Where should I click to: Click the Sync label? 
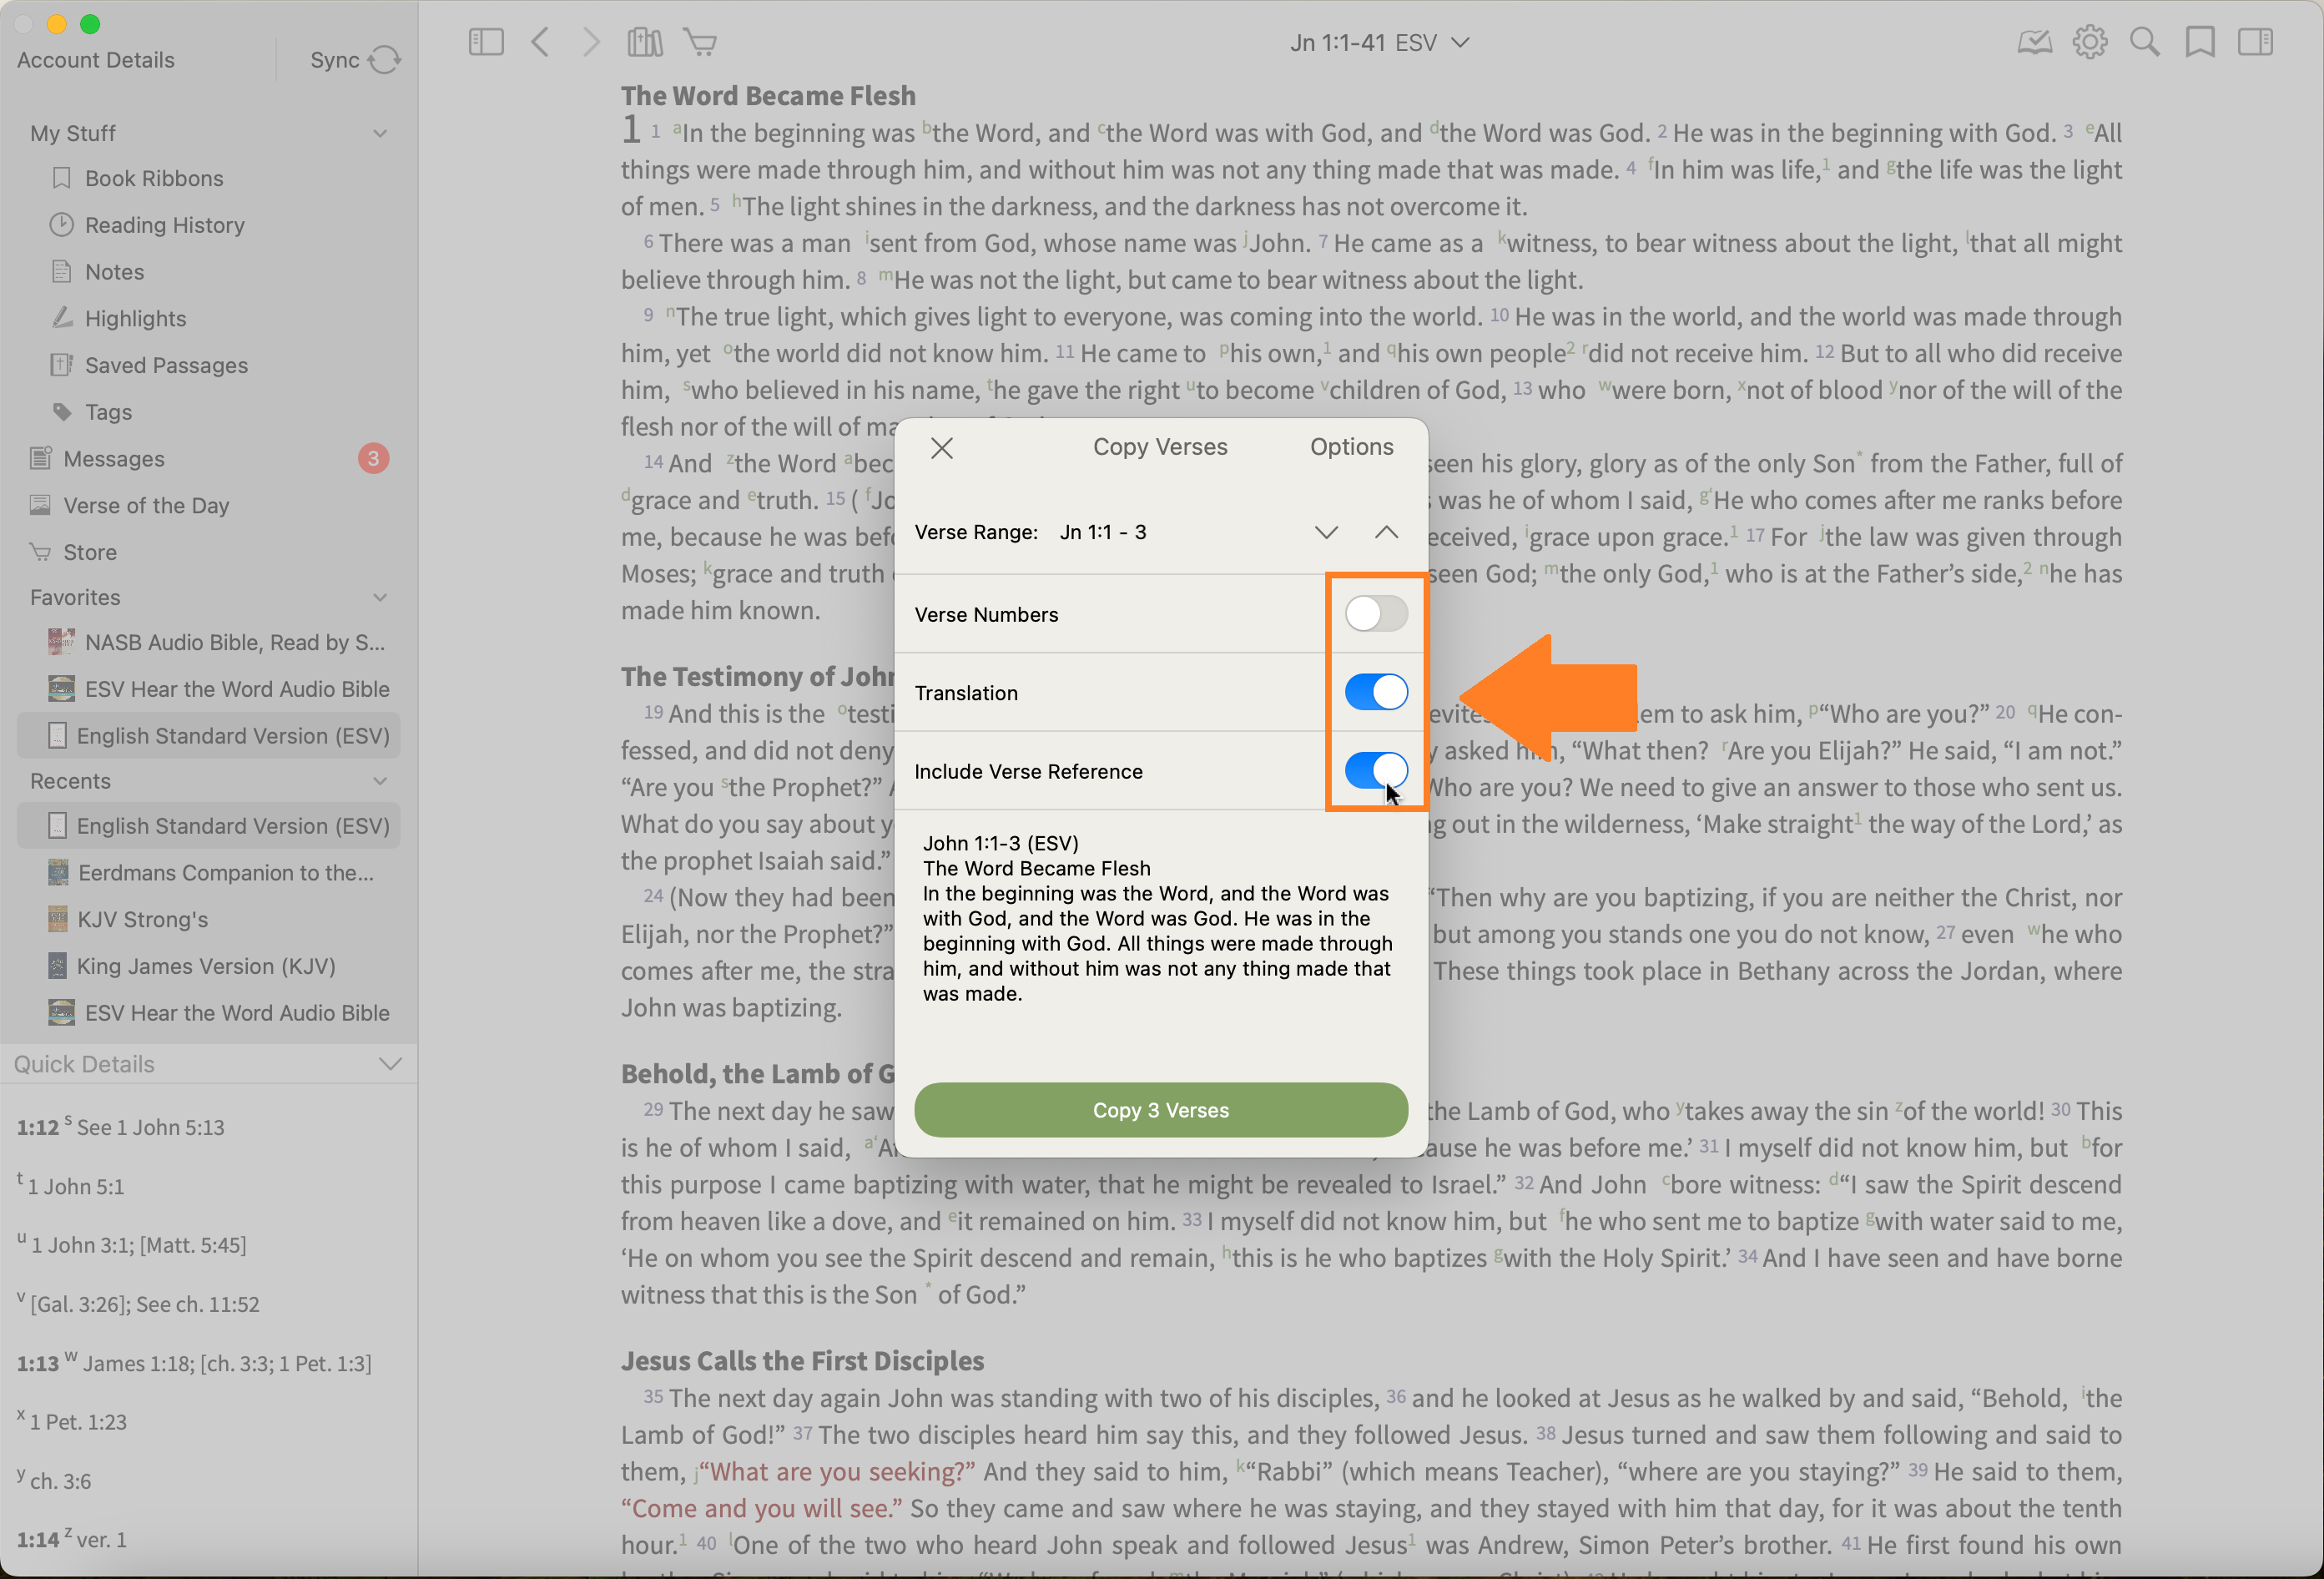[334, 60]
